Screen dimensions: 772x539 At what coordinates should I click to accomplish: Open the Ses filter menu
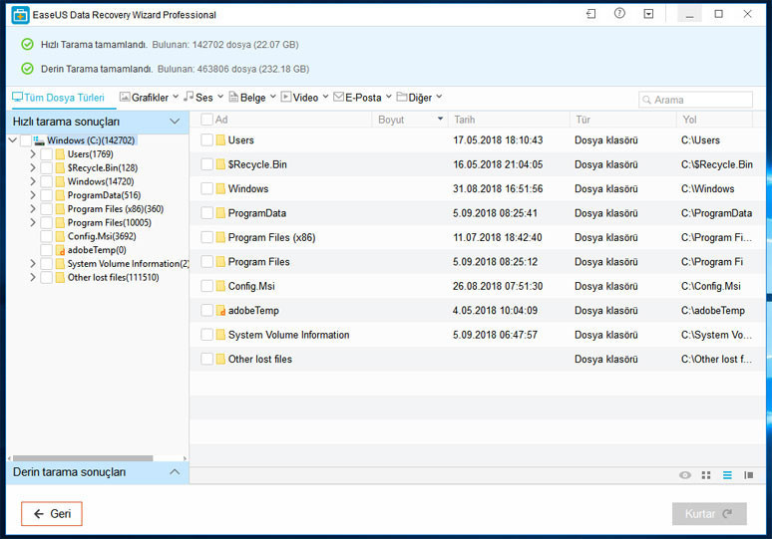203,98
